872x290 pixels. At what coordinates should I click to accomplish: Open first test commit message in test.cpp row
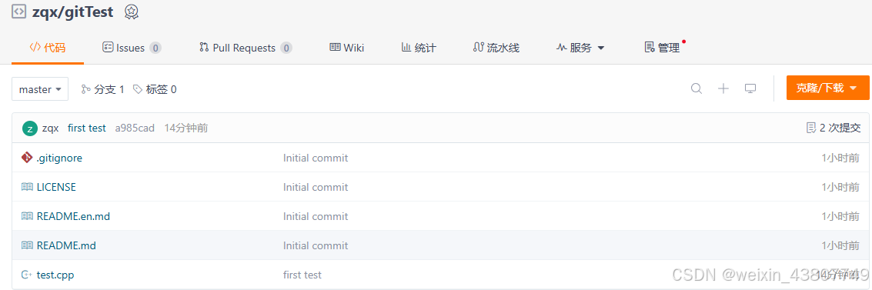302,275
